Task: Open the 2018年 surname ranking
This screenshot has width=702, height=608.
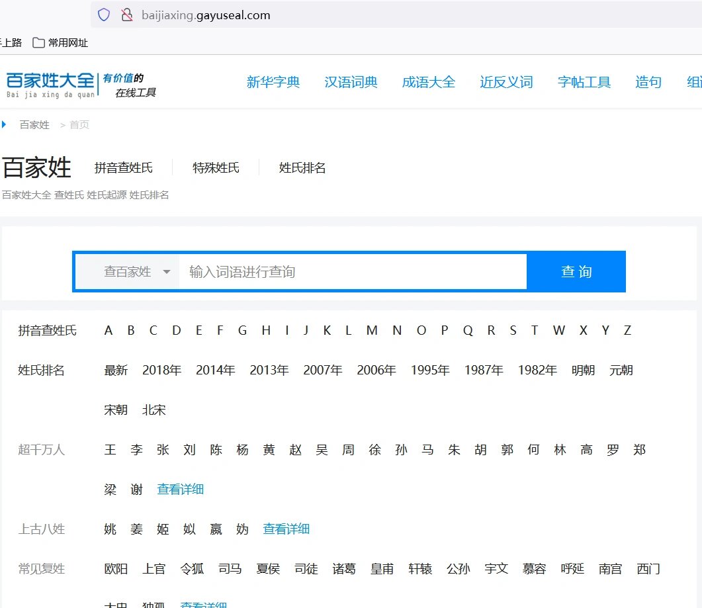Action: (161, 370)
